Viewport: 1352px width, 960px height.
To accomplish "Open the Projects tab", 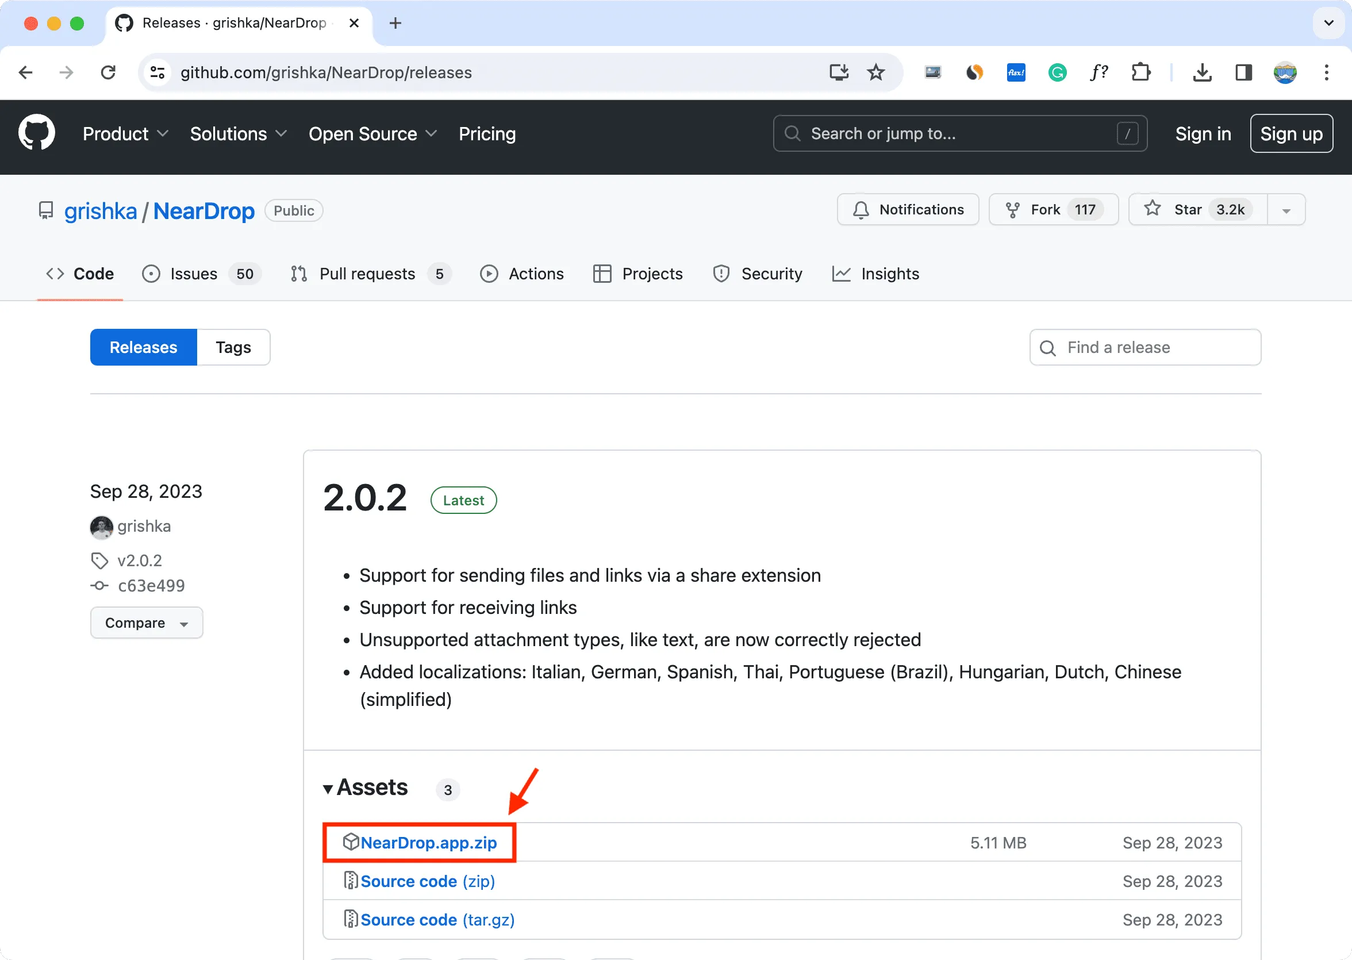I will pos(638,274).
